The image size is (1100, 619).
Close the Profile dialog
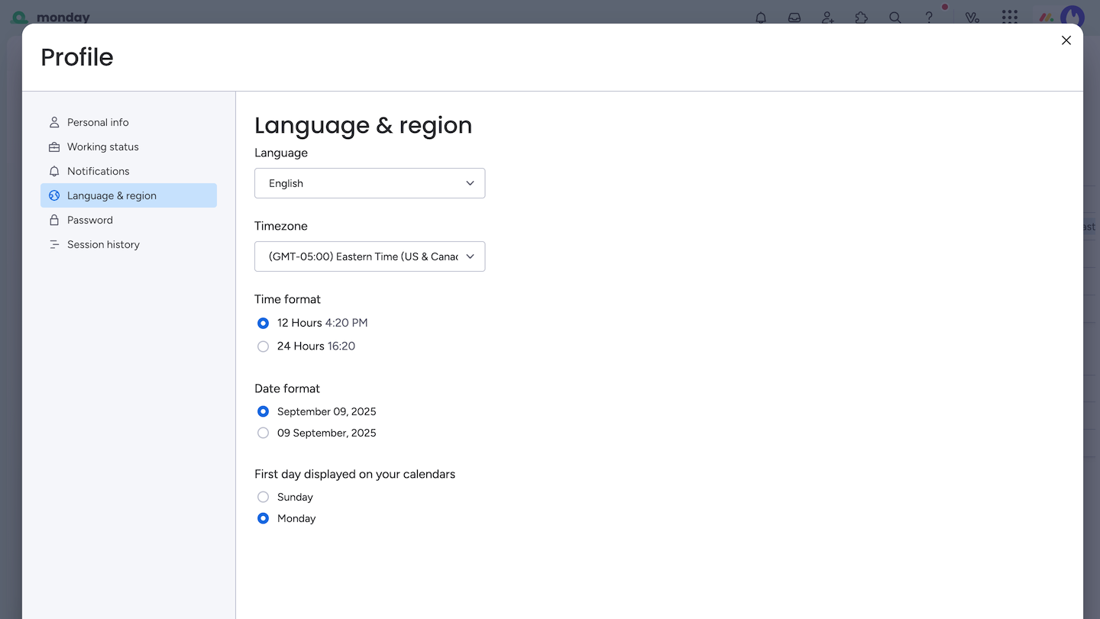click(1066, 40)
